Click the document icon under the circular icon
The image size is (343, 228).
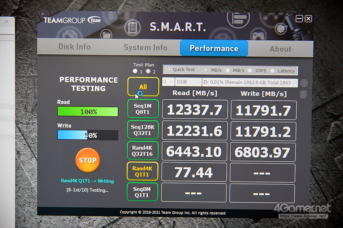(x=304, y=94)
